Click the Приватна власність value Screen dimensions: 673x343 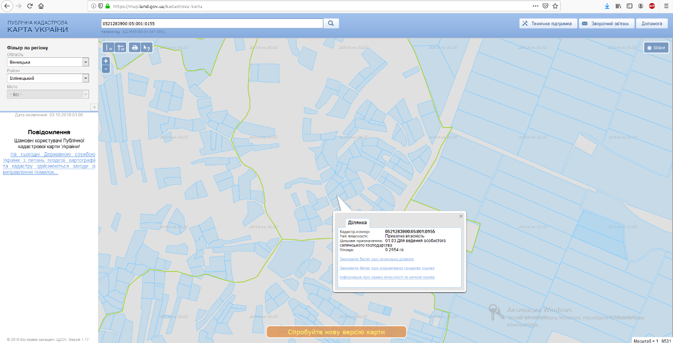(x=405, y=236)
